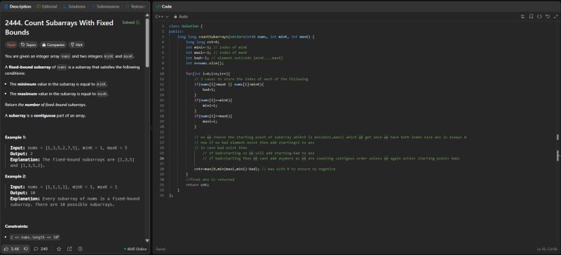Click the Example 1 heading

tap(15, 138)
